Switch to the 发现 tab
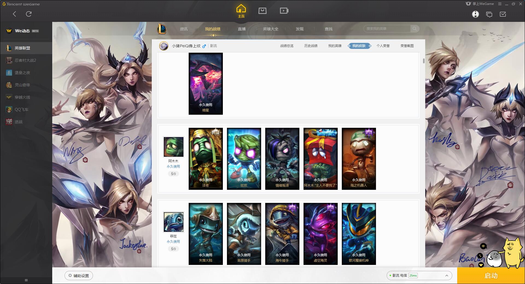 300,29
